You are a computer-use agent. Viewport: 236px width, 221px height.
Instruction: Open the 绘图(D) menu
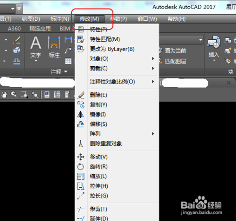tap(31, 19)
